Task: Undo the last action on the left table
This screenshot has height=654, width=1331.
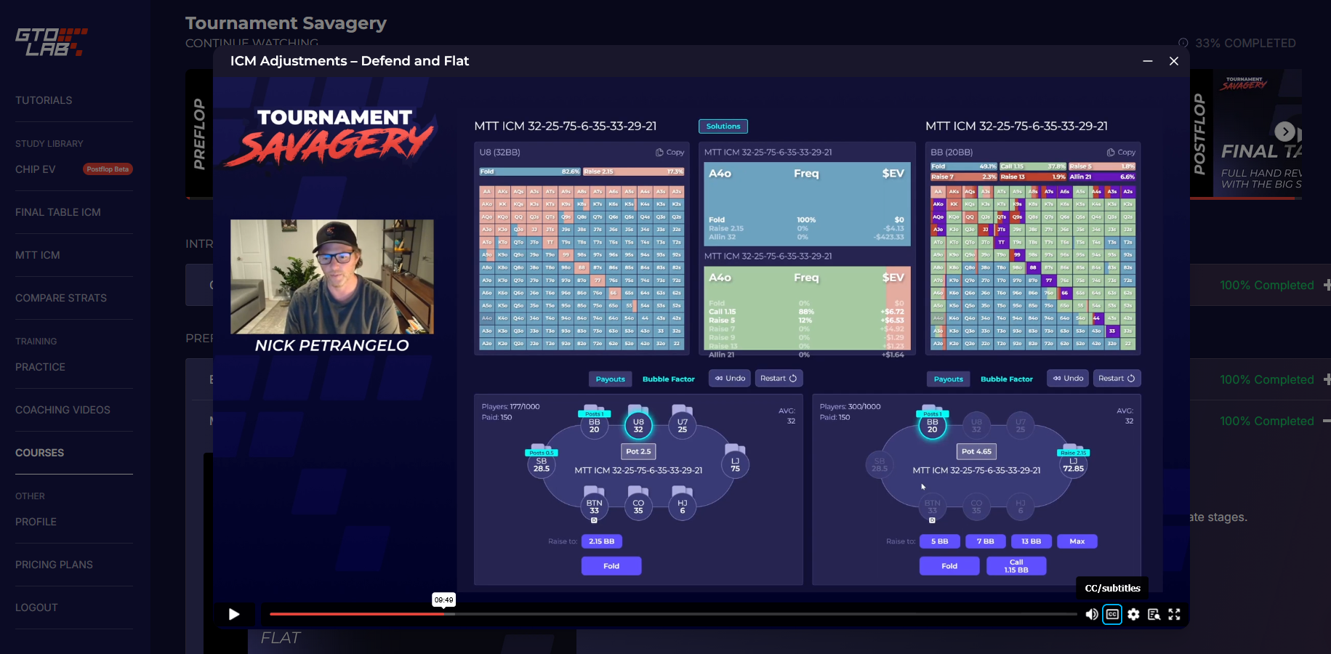Action: click(729, 378)
